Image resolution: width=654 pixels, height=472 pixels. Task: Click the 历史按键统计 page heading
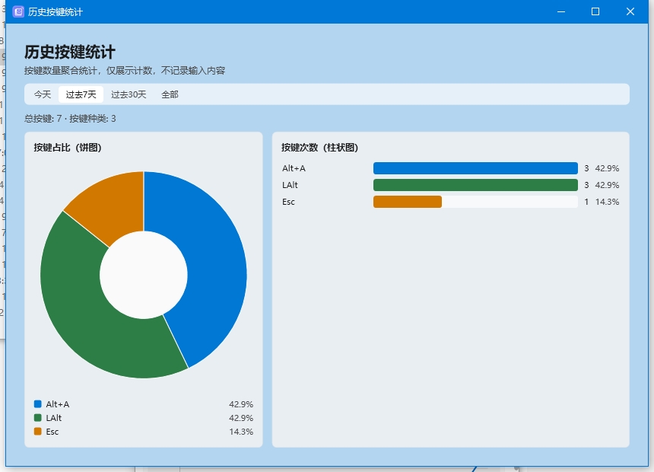[x=70, y=53]
